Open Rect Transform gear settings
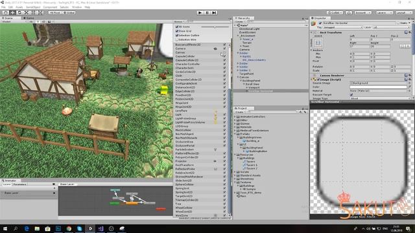415x233 pixels. (x=410, y=32)
